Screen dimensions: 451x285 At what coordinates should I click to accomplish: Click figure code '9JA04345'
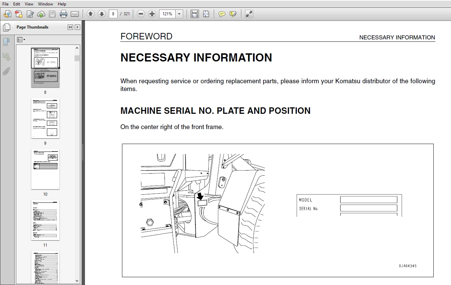coord(408,266)
